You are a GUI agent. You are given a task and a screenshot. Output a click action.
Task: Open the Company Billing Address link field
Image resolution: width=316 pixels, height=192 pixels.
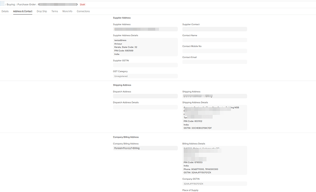coord(145,148)
